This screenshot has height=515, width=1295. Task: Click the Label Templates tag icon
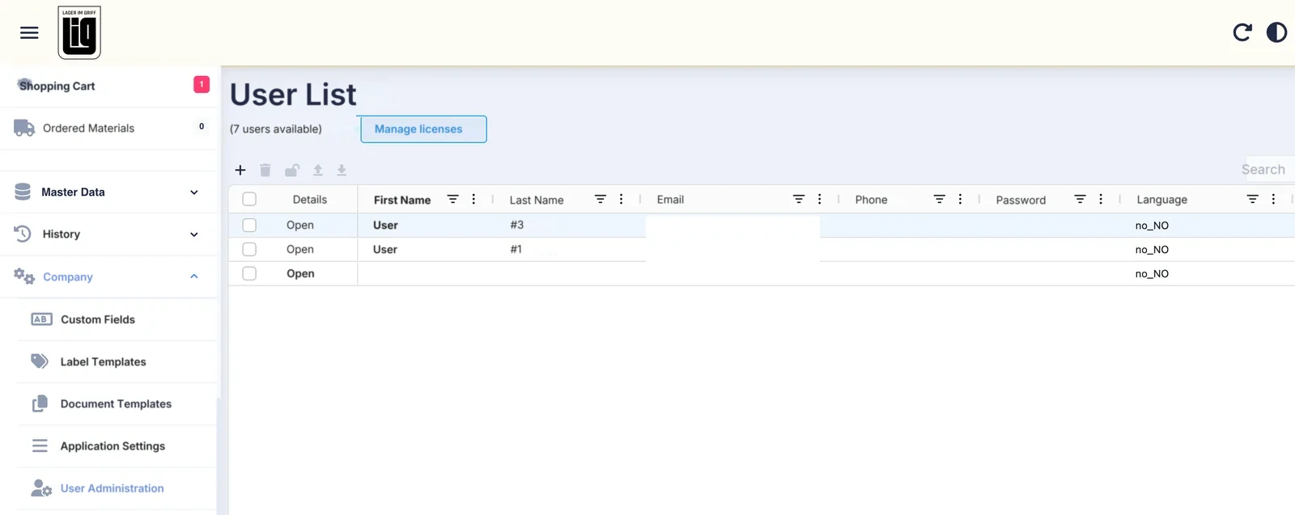click(x=40, y=361)
